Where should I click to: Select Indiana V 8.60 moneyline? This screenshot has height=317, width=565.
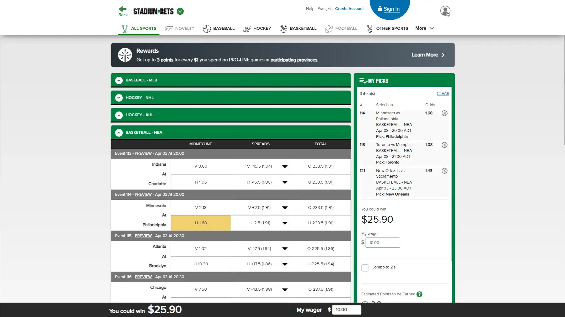(201, 166)
